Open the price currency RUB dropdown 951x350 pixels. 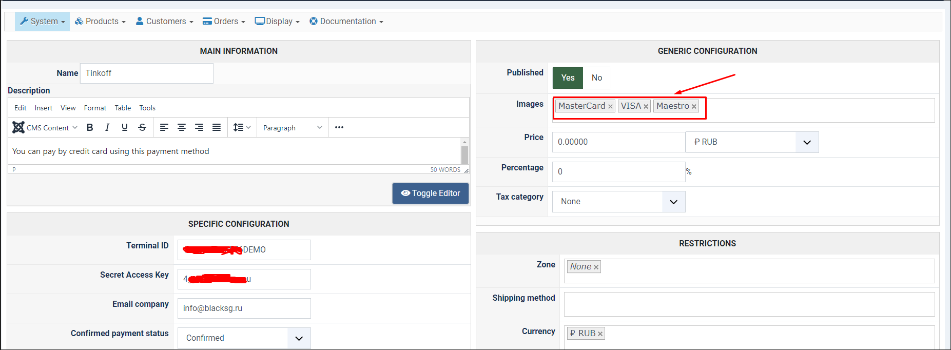point(752,142)
